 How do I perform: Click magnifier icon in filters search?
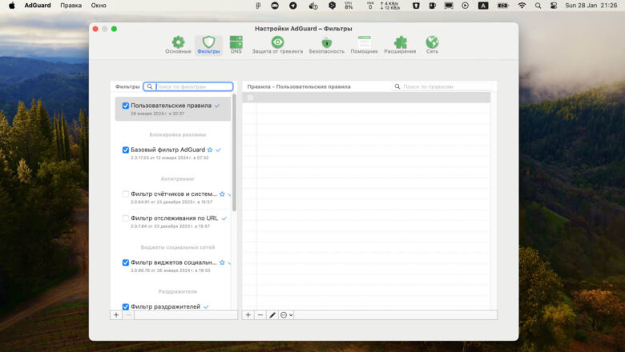coord(150,86)
